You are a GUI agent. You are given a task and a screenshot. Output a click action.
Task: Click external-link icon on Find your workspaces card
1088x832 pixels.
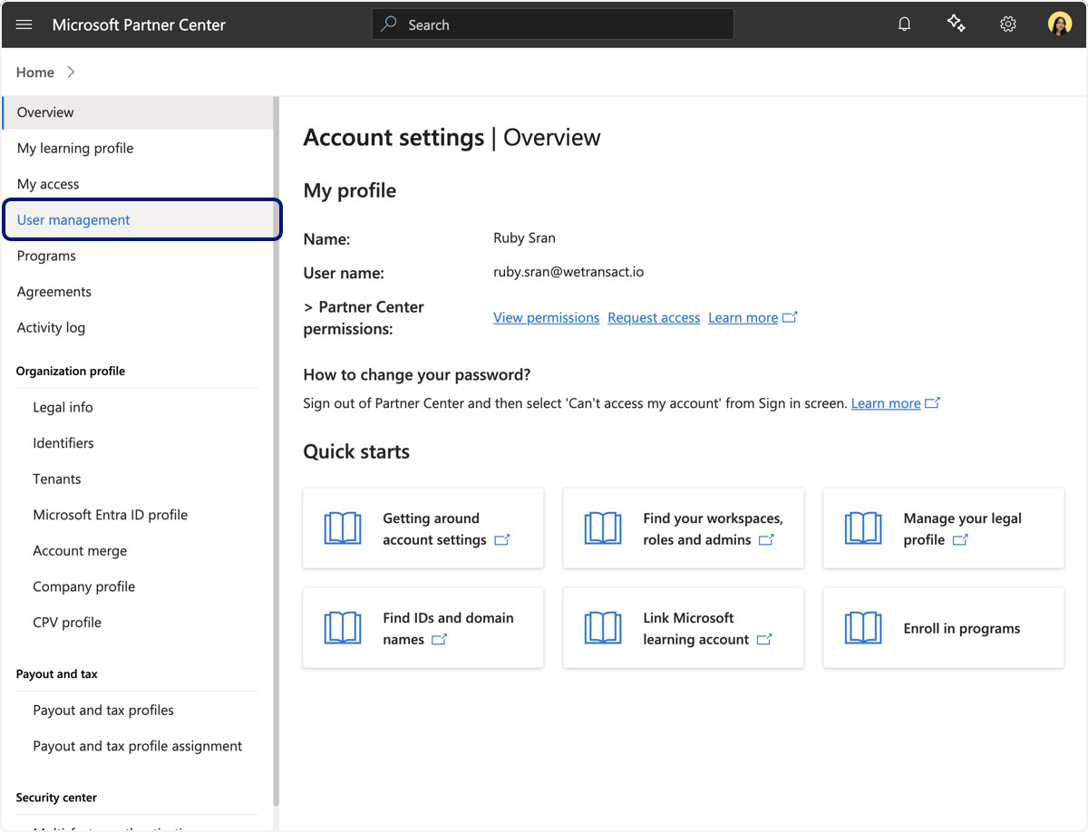[766, 540]
